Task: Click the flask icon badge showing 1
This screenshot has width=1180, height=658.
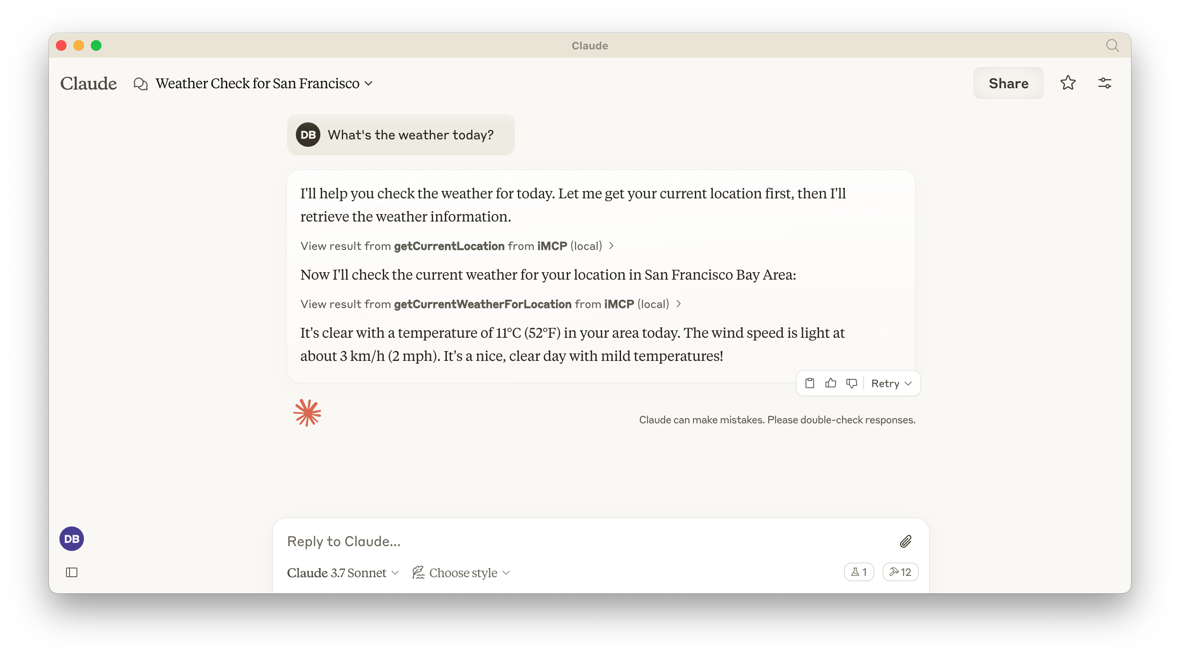Action: click(858, 572)
